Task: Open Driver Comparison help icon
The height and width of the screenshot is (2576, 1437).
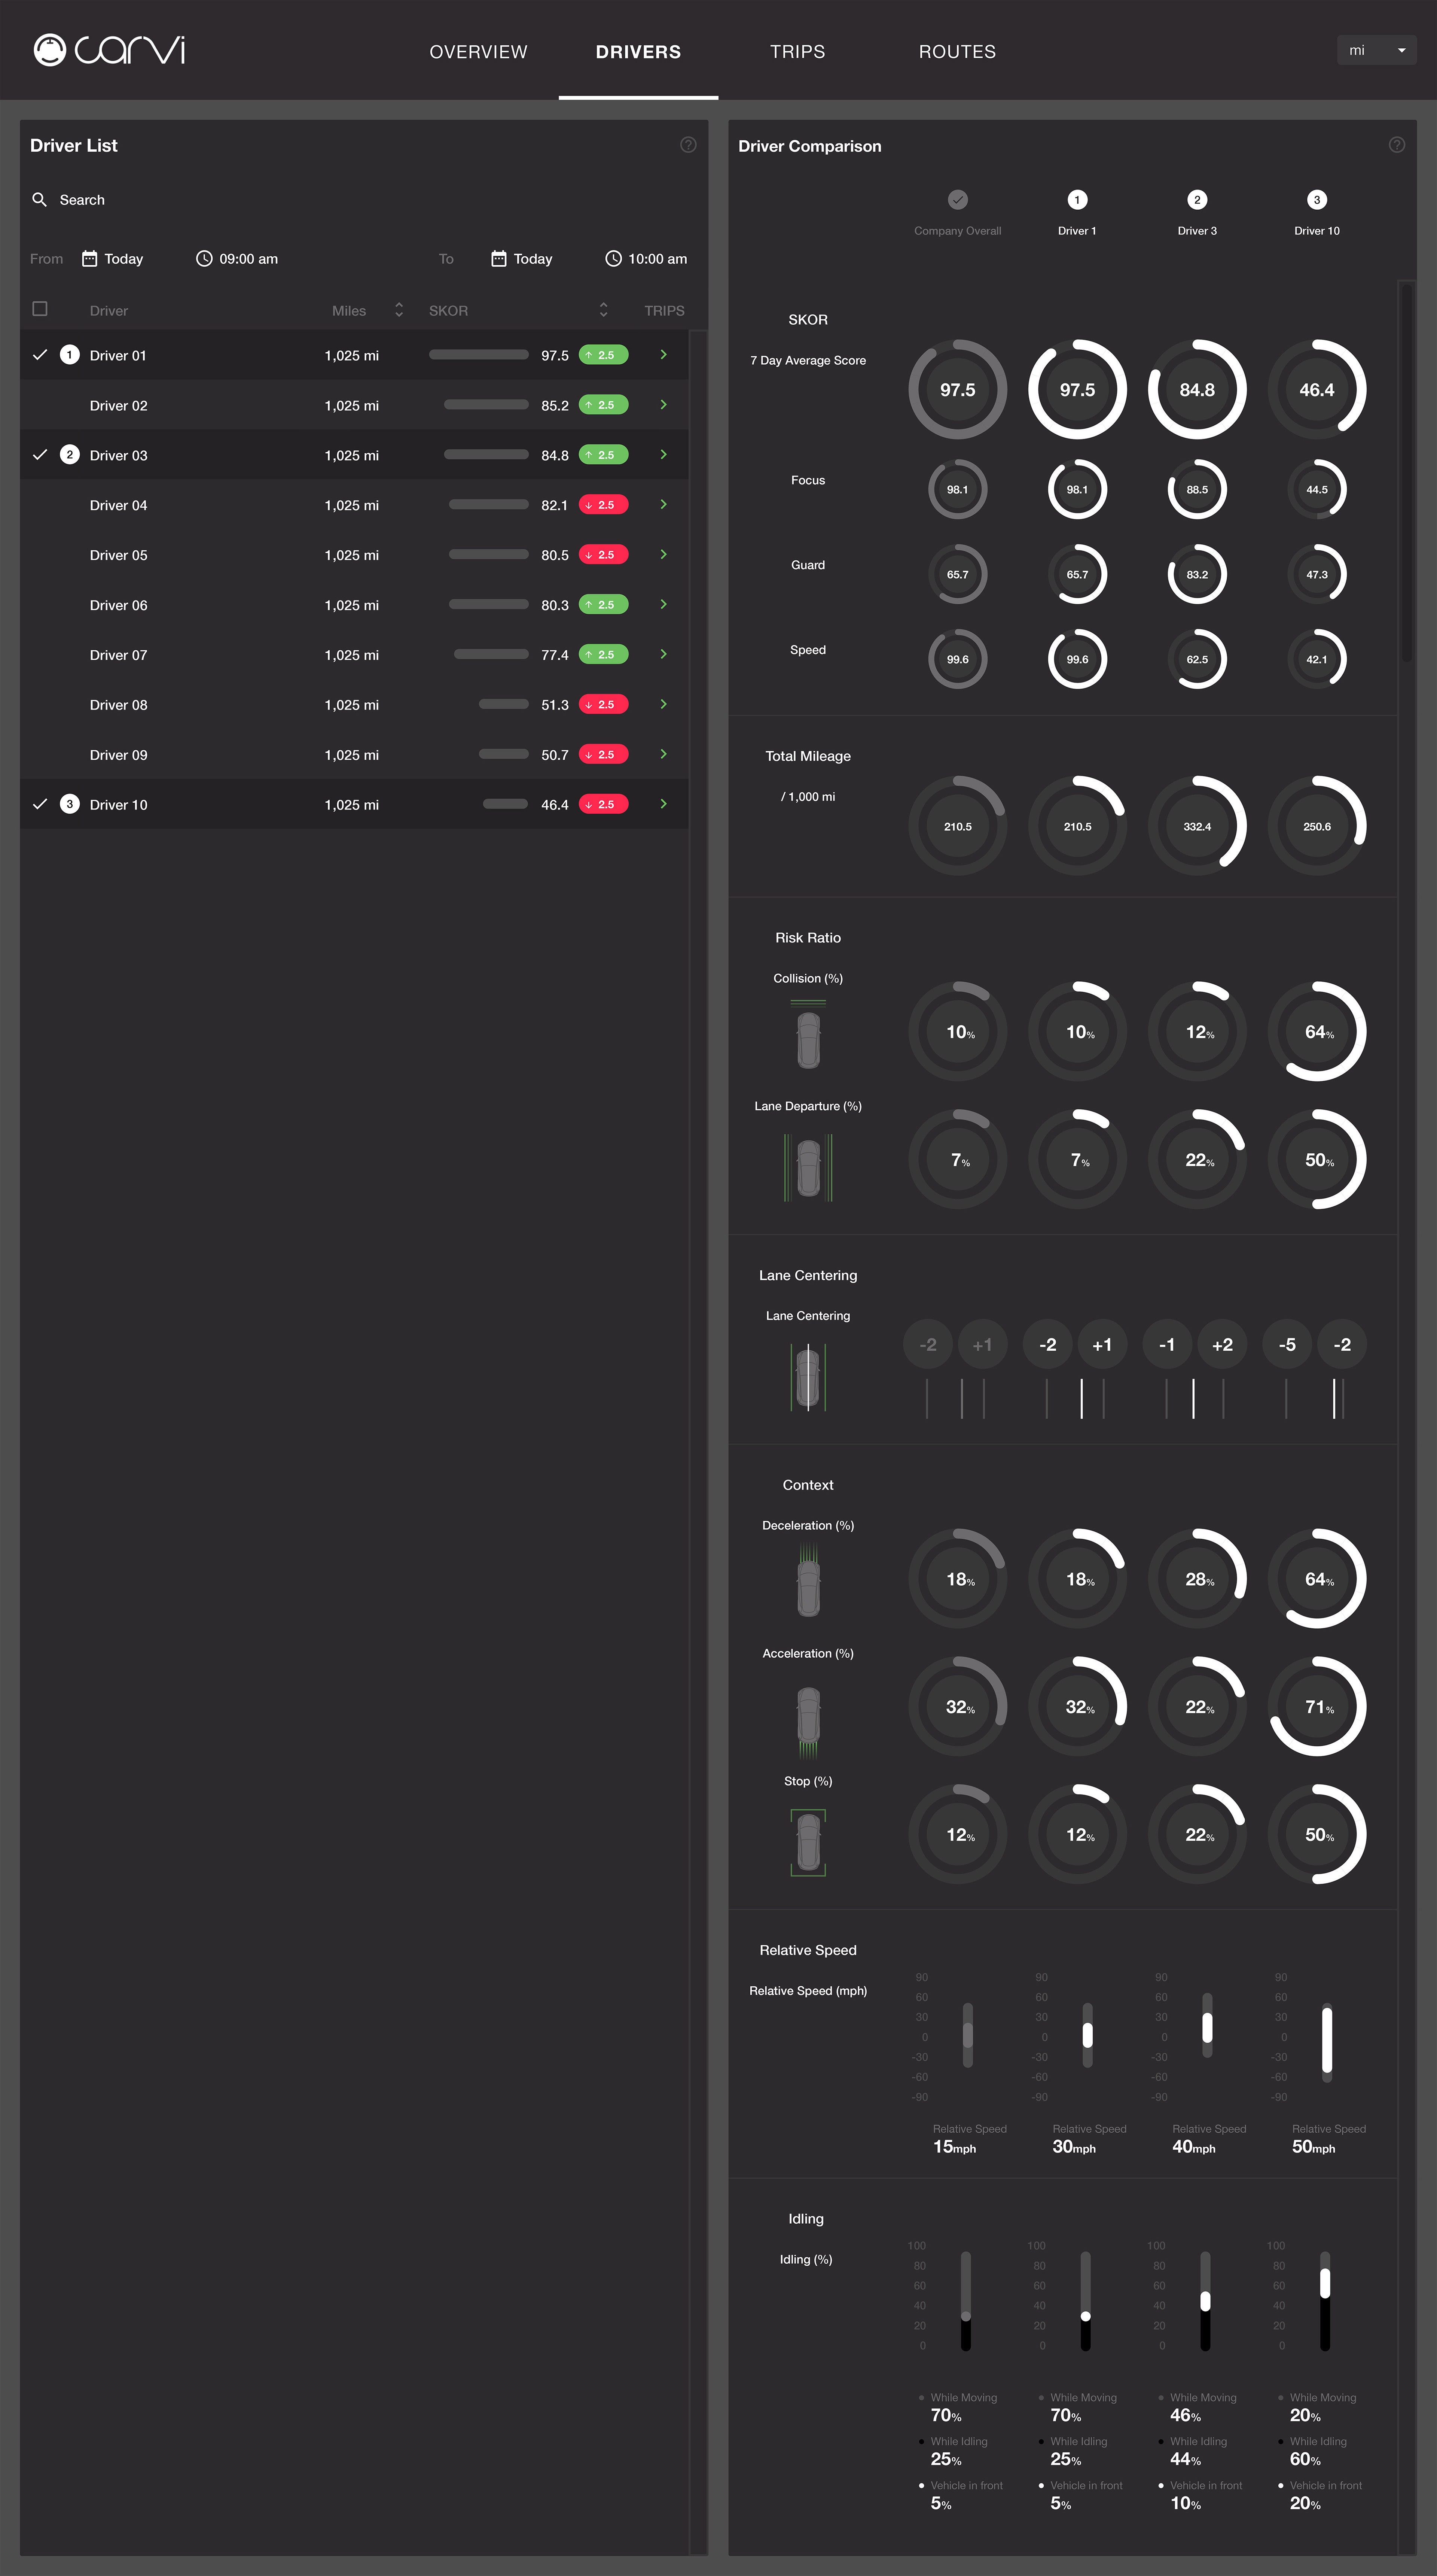Action: coord(1397,145)
